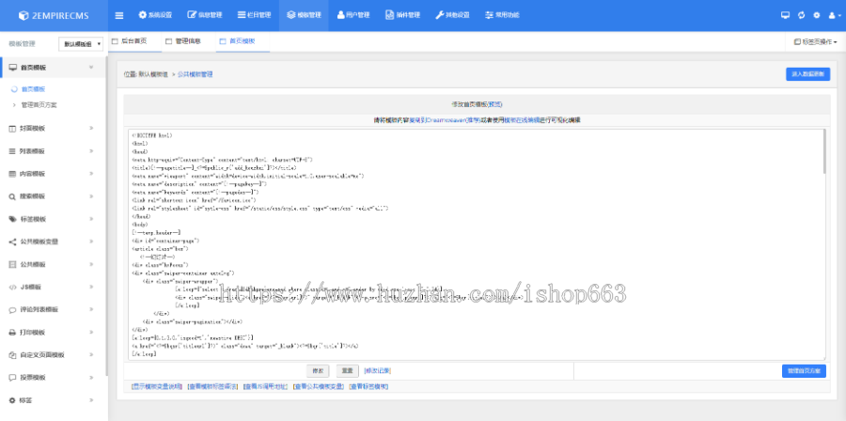Open the 插件管理 top menu

[x=402, y=15]
